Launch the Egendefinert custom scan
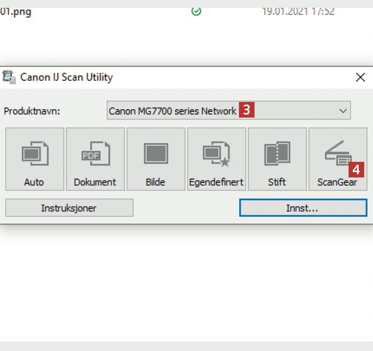The image size is (373, 351). [x=217, y=159]
